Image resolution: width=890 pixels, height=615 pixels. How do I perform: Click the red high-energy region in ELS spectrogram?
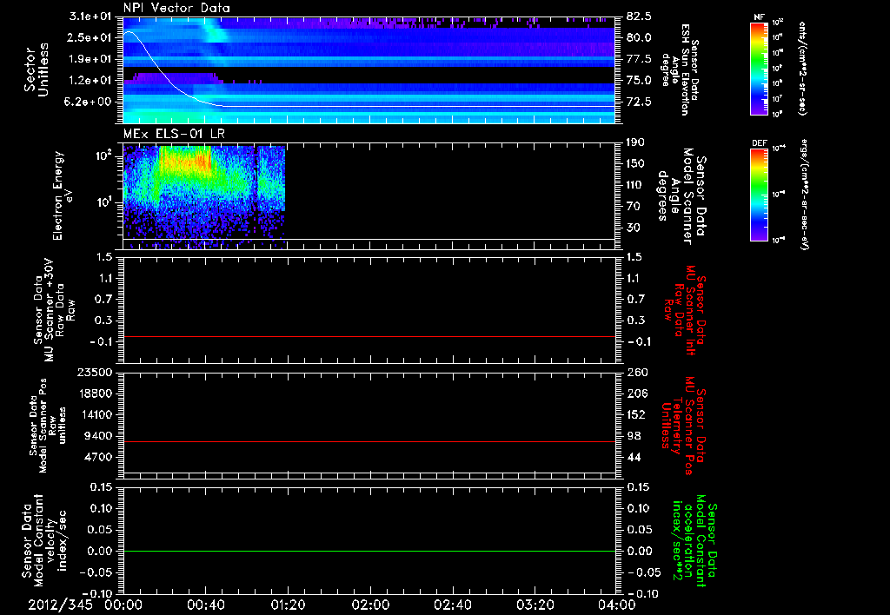coord(186,162)
